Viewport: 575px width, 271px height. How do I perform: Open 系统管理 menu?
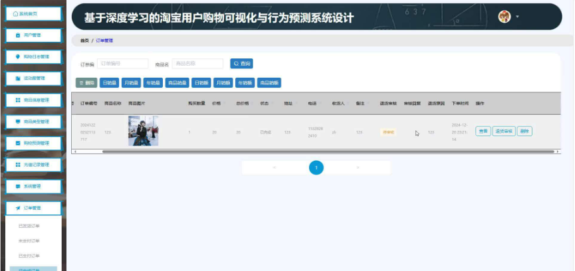(33, 187)
